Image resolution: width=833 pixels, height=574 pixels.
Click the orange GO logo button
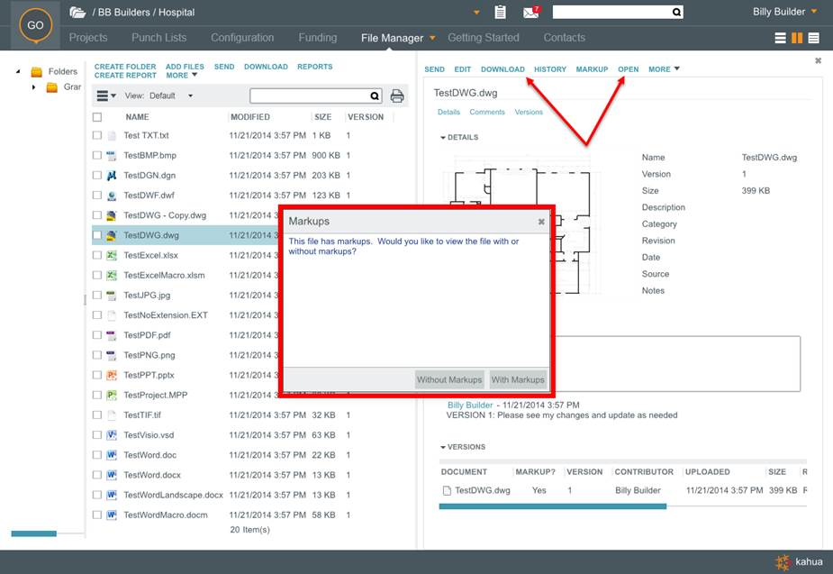[x=35, y=25]
